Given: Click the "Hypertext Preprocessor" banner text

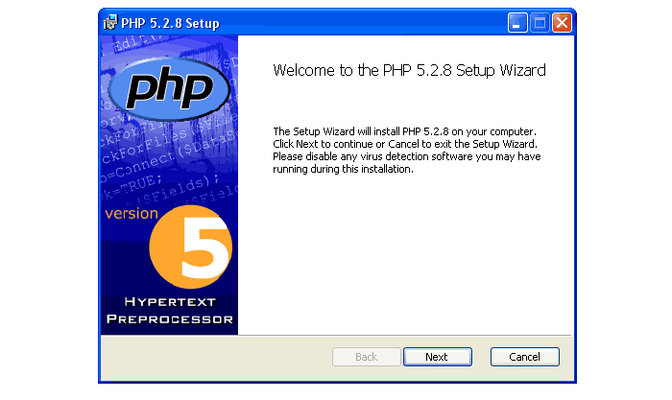Looking at the screenshot, I should point(169,310).
